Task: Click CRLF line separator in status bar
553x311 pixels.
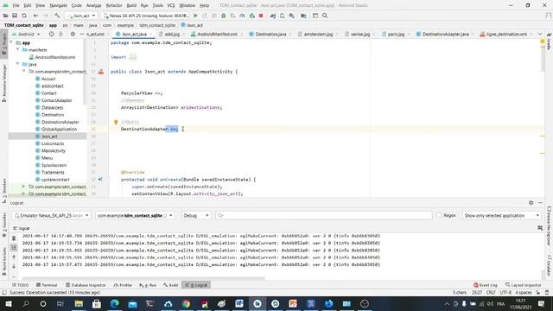Action: 491,293
